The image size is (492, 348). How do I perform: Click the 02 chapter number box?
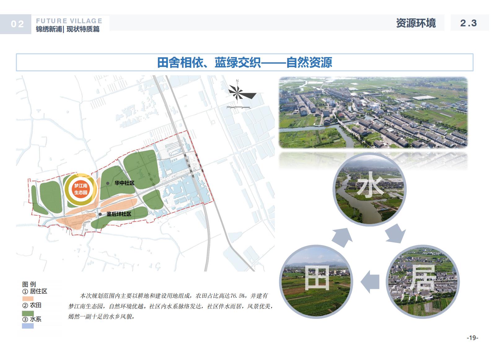point(16,24)
